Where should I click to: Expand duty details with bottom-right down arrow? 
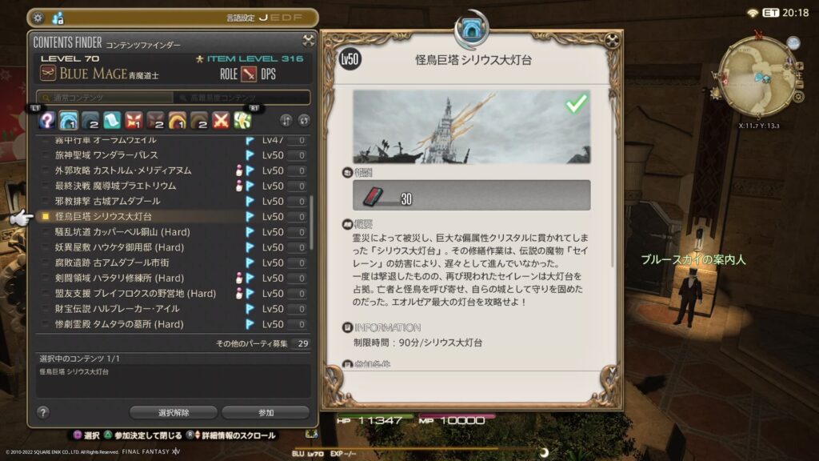[613, 370]
